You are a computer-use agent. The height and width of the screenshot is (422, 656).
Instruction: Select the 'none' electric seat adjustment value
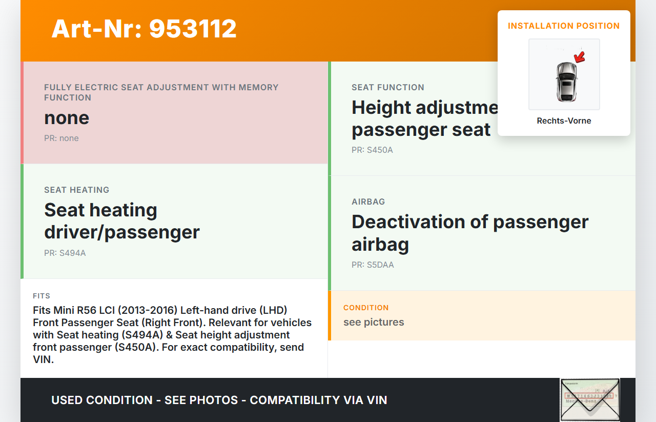point(67,118)
